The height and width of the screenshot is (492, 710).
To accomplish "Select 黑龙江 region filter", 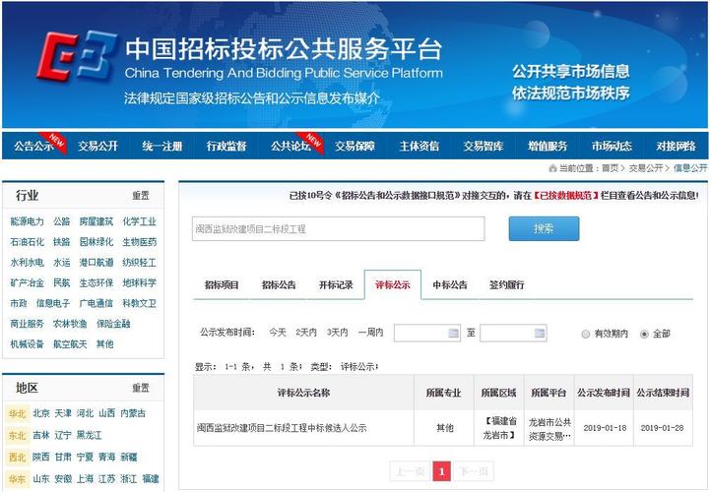I will (x=89, y=435).
